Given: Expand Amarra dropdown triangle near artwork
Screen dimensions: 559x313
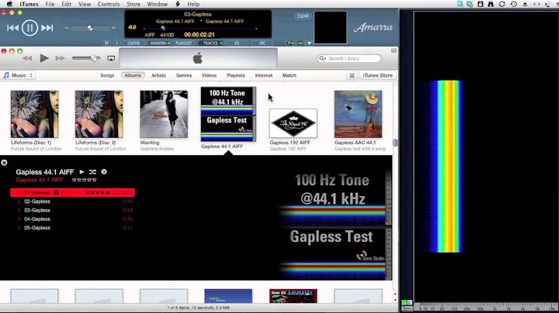Looking at the screenshot, I should point(309,43).
